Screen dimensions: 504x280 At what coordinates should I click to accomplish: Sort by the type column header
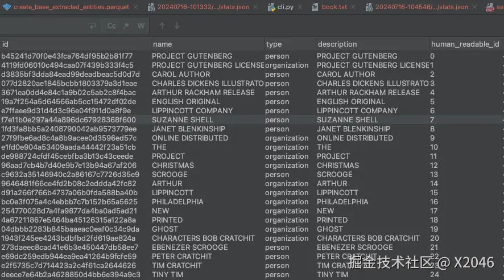coord(290,44)
